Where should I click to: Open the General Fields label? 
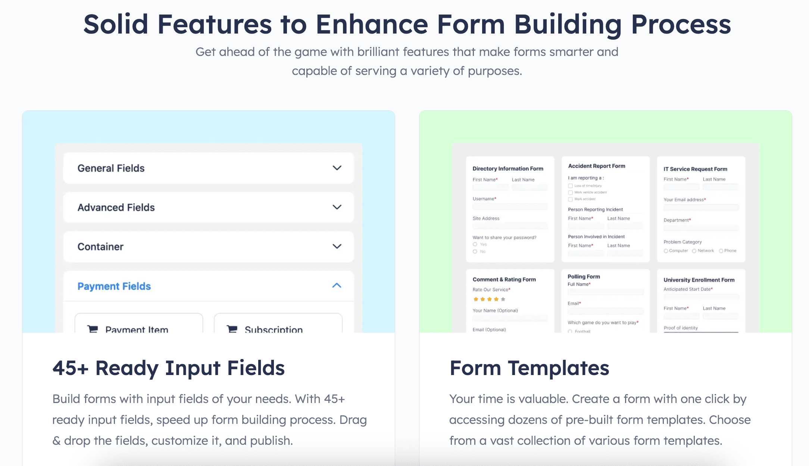111,168
